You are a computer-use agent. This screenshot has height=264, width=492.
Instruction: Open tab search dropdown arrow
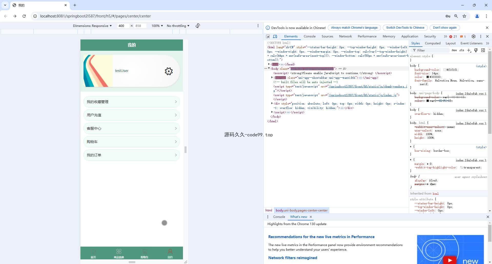(x=5, y=5)
